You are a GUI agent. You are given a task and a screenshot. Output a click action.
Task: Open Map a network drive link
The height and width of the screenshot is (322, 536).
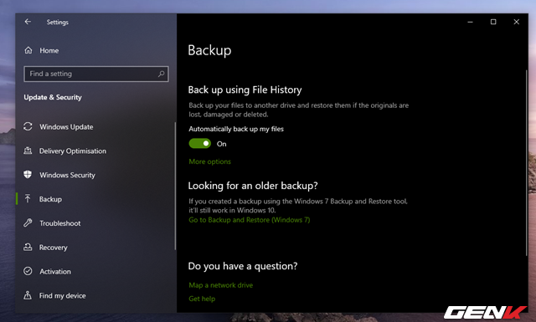[221, 285]
